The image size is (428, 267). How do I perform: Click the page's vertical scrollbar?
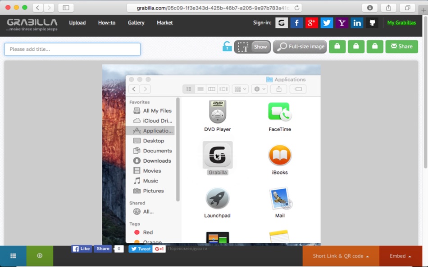(425, 93)
